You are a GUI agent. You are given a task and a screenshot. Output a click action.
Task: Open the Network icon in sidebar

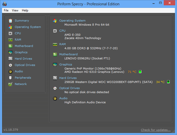coord(10,84)
